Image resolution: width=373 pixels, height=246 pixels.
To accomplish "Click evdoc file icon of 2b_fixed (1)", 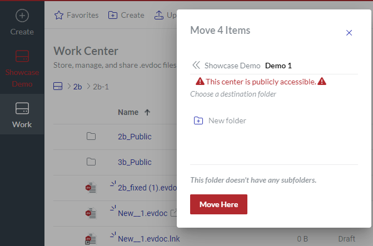I will tap(91, 188).
